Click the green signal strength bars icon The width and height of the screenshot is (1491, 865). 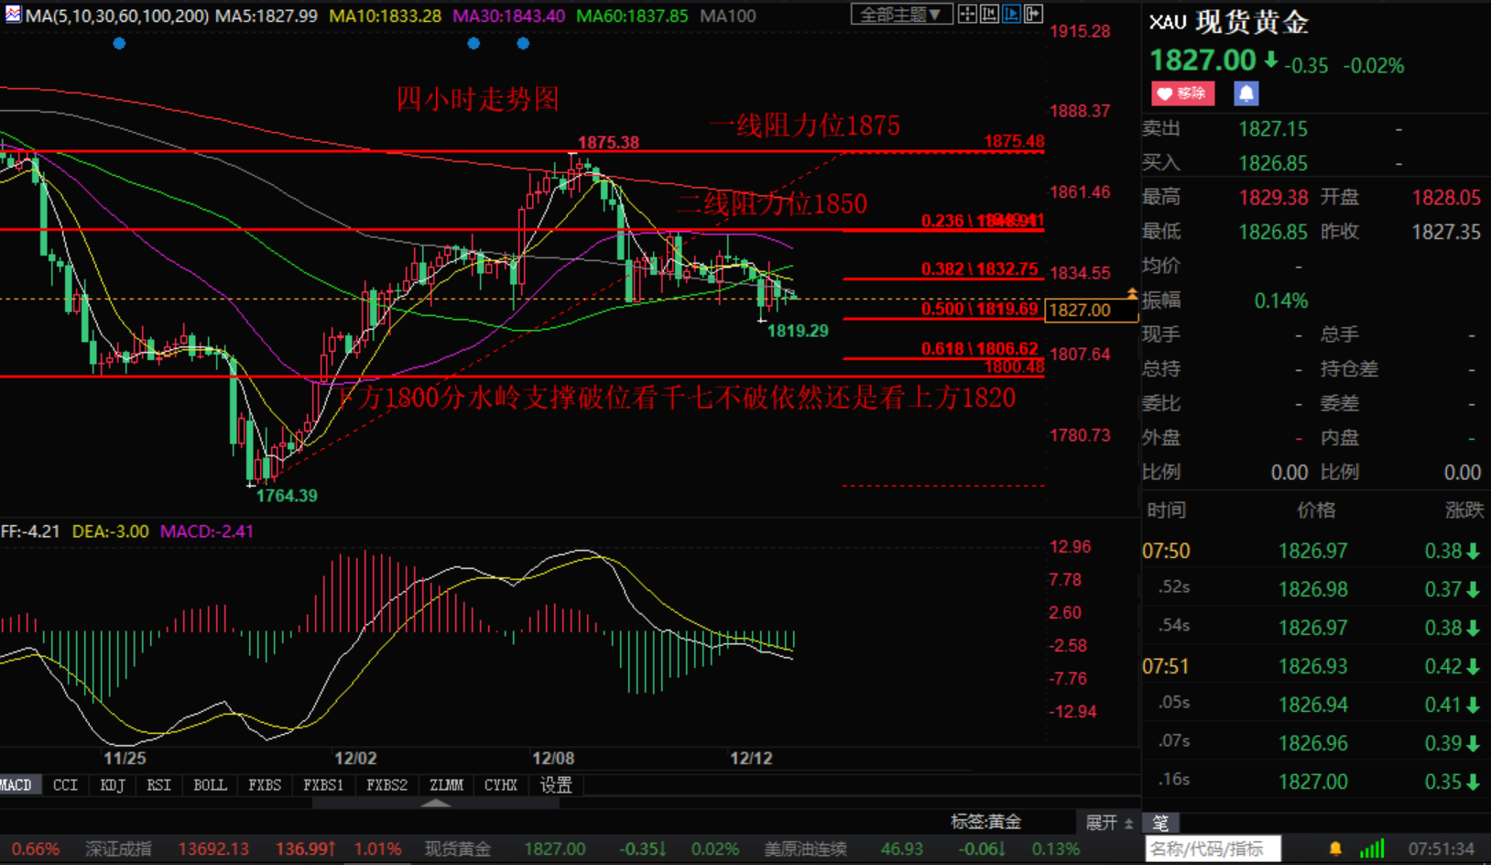click(x=1372, y=849)
